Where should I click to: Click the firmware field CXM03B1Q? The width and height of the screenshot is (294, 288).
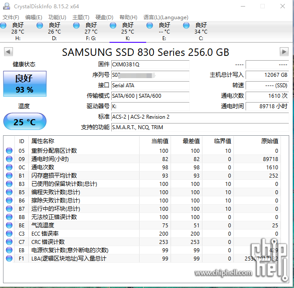pos(150,65)
